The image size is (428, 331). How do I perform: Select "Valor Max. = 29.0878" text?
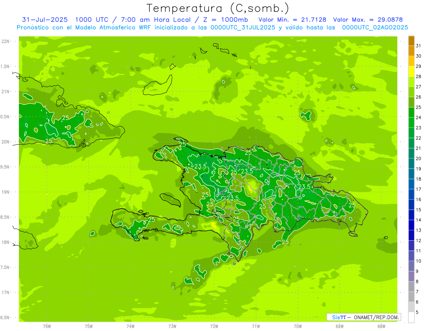pos(368,20)
